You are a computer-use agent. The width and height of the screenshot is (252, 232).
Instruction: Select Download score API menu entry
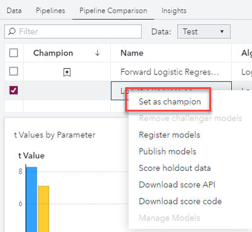(x=177, y=185)
